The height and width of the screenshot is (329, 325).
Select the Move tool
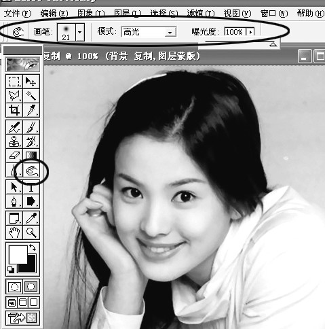pos(31,82)
